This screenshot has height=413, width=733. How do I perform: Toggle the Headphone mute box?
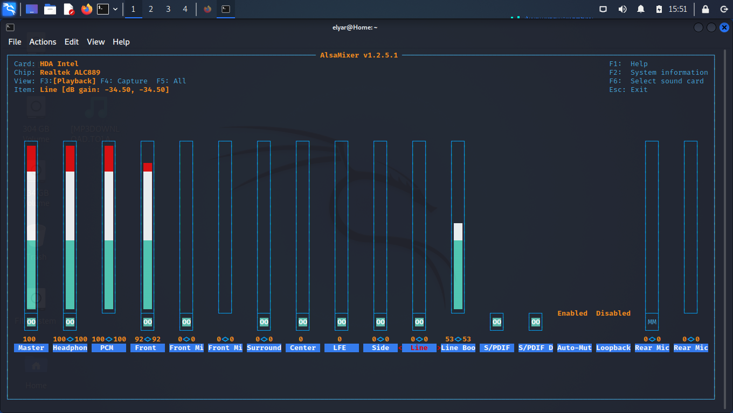tap(70, 322)
